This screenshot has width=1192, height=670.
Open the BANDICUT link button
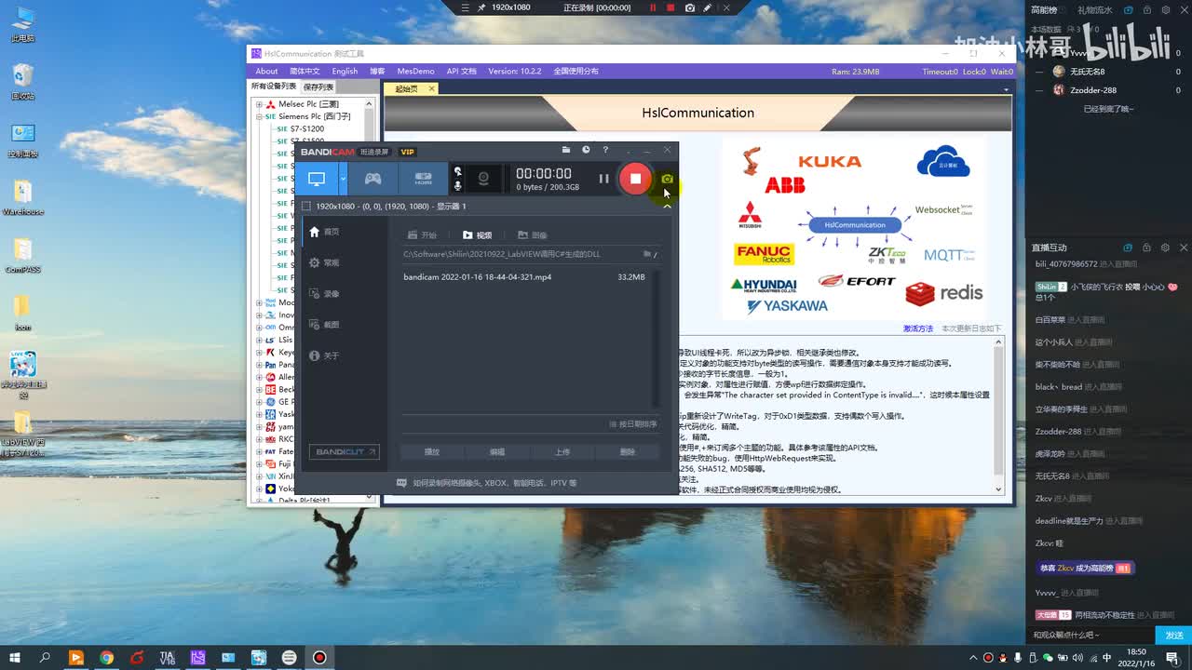pyautogui.click(x=345, y=452)
